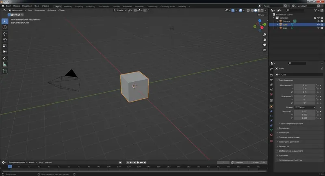Hide Camera in viewport with eye icon
Image resolution: width=325 pixels, height=176 pixels.
[318, 21]
